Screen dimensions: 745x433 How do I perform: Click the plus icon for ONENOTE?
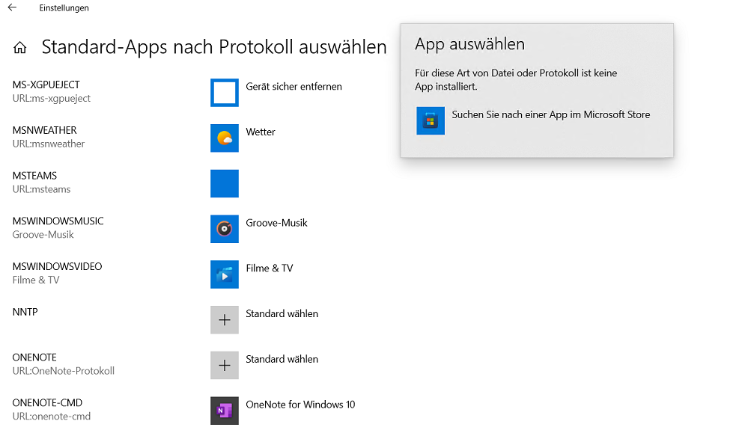click(x=225, y=365)
